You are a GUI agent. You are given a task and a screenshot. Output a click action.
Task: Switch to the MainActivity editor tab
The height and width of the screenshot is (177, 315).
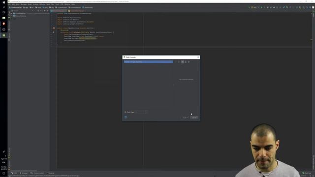click(58, 11)
